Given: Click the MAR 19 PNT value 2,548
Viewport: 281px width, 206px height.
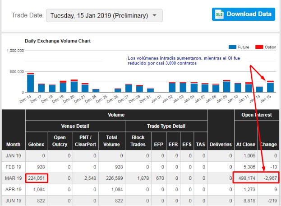Looking at the screenshot, I should (90, 178).
